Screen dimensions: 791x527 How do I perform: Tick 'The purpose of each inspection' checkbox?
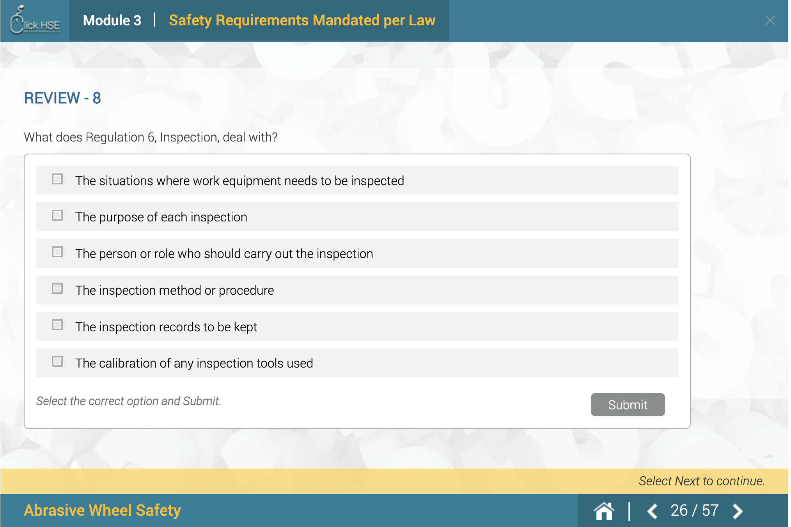[x=57, y=216]
